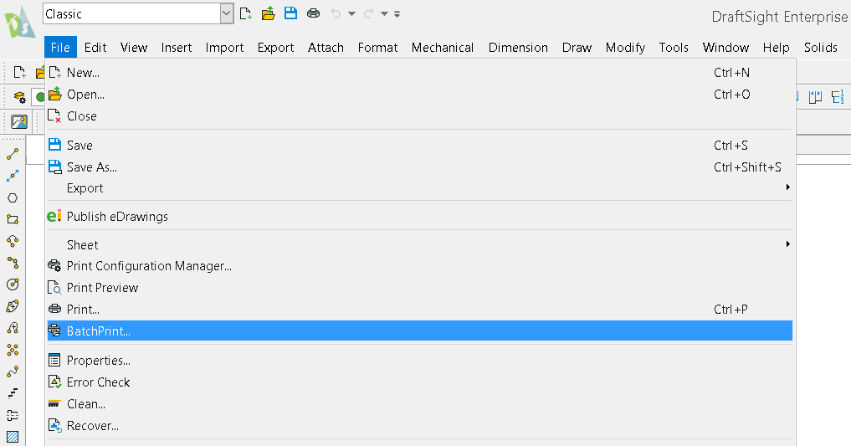Choose Properties... from the File menu

tap(419, 361)
